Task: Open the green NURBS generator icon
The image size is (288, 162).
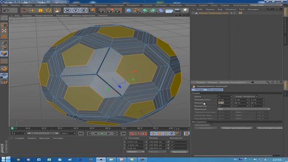Action: pyautogui.click(x=145, y=10)
